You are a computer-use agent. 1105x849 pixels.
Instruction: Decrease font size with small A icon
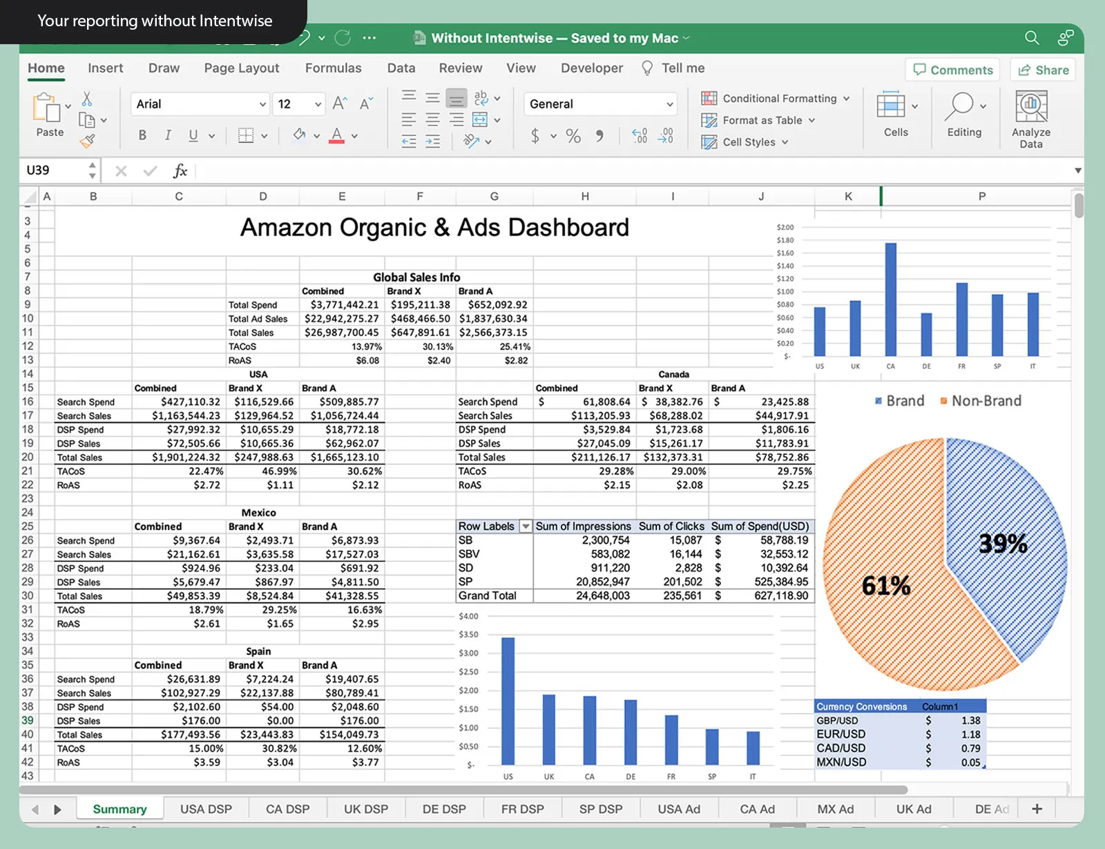[x=366, y=104]
